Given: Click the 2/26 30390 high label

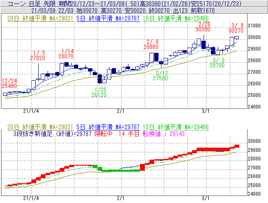Looking at the screenshot, I should 203,27.
